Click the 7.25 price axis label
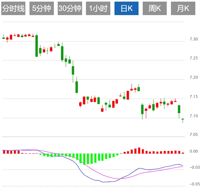The width and height of the screenshot is (203, 187). click(x=194, y=58)
